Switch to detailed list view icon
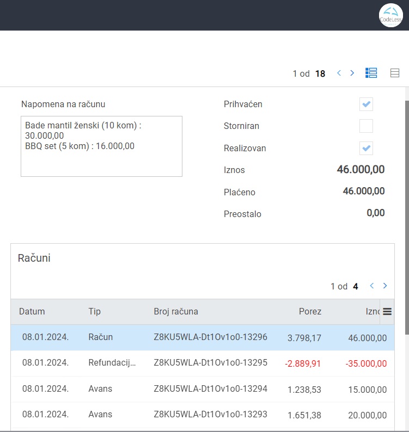 (x=371, y=73)
